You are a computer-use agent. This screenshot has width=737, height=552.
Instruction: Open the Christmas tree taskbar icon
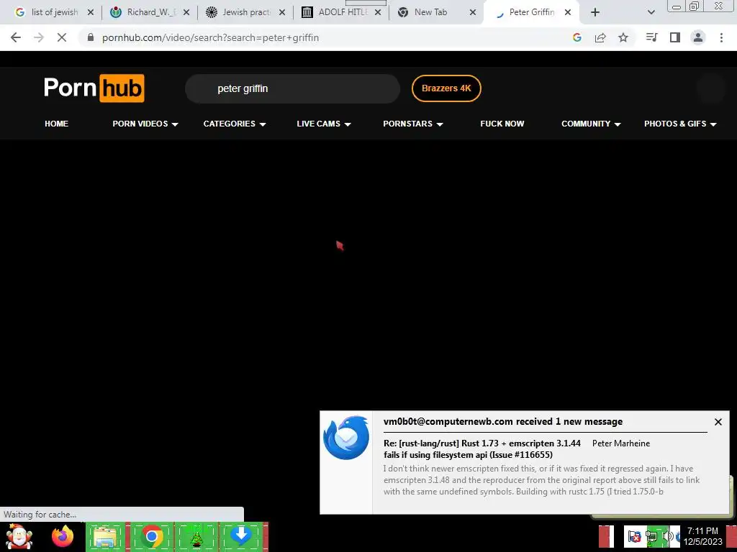click(x=196, y=536)
